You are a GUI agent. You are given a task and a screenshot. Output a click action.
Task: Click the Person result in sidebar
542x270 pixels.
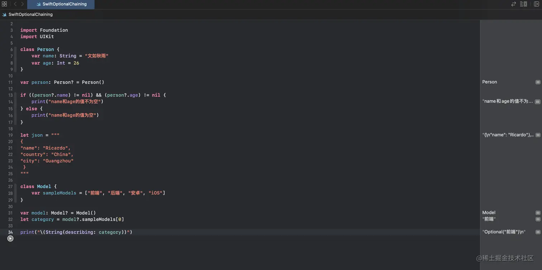pyautogui.click(x=490, y=82)
